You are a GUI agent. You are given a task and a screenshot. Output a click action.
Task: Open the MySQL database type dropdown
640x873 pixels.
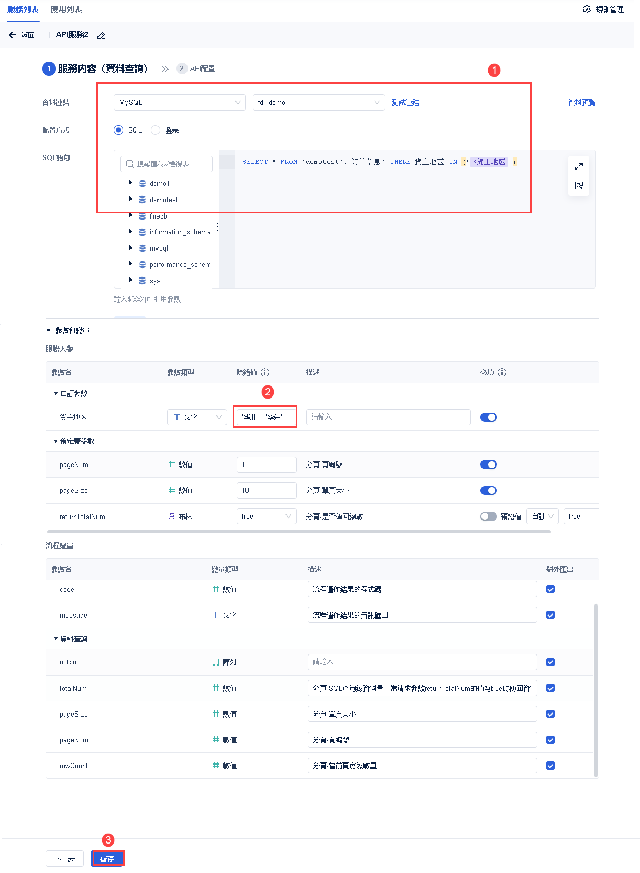coord(180,102)
